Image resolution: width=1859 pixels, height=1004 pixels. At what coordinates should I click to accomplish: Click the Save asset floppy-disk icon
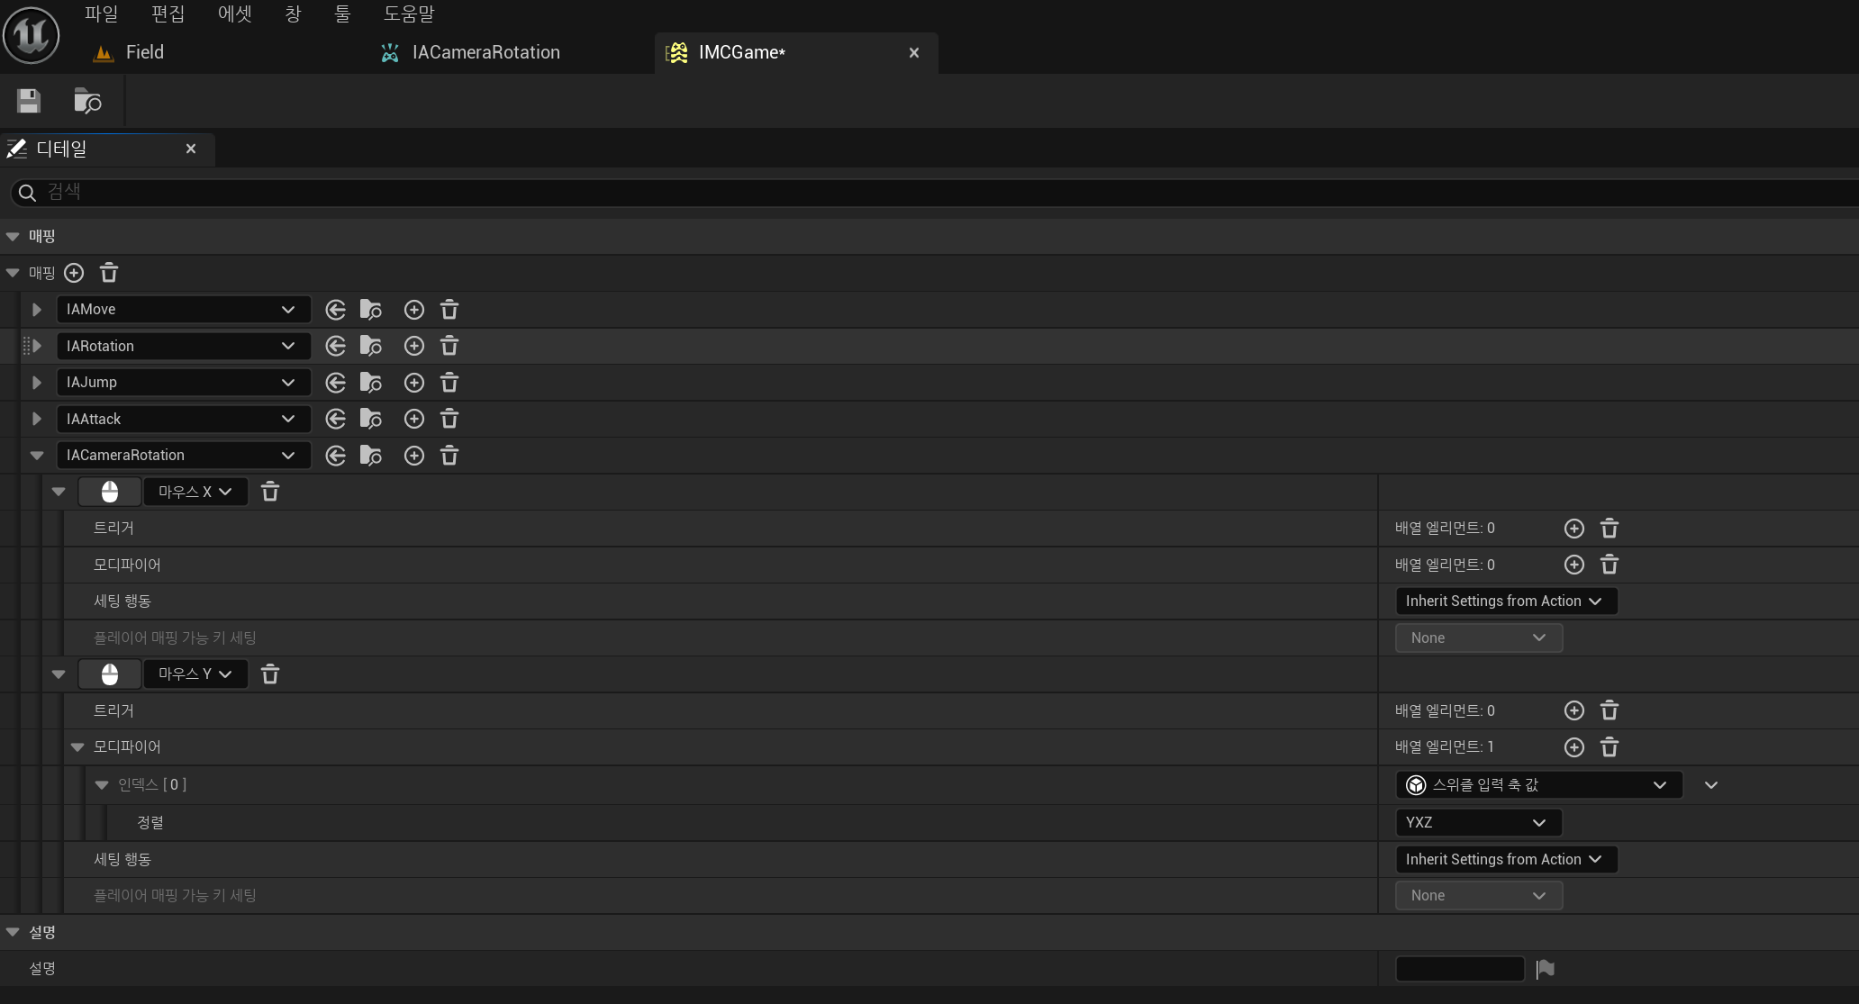pyautogui.click(x=29, y=101)
